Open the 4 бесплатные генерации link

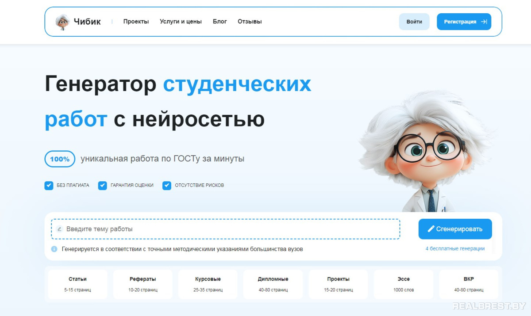click(x=455, y=248)
